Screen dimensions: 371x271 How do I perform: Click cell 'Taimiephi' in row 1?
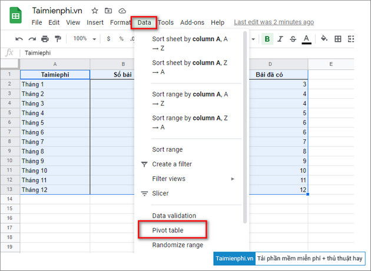coord(55,75)
